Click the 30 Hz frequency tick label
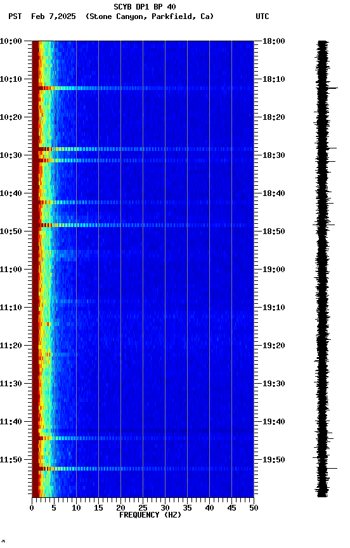Image resolution: width=350 pixels, height=548 pixels. (x=165, y=508)
